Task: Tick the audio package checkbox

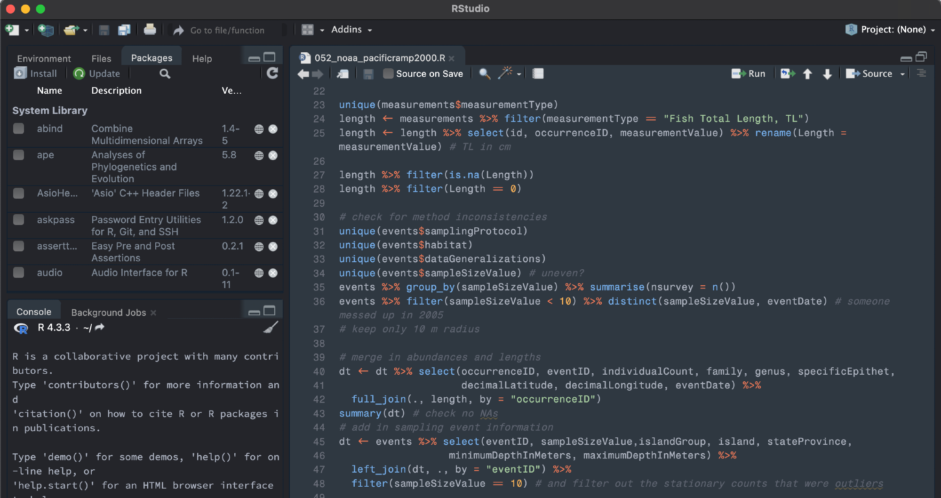Action: click(x=19, y=273)
